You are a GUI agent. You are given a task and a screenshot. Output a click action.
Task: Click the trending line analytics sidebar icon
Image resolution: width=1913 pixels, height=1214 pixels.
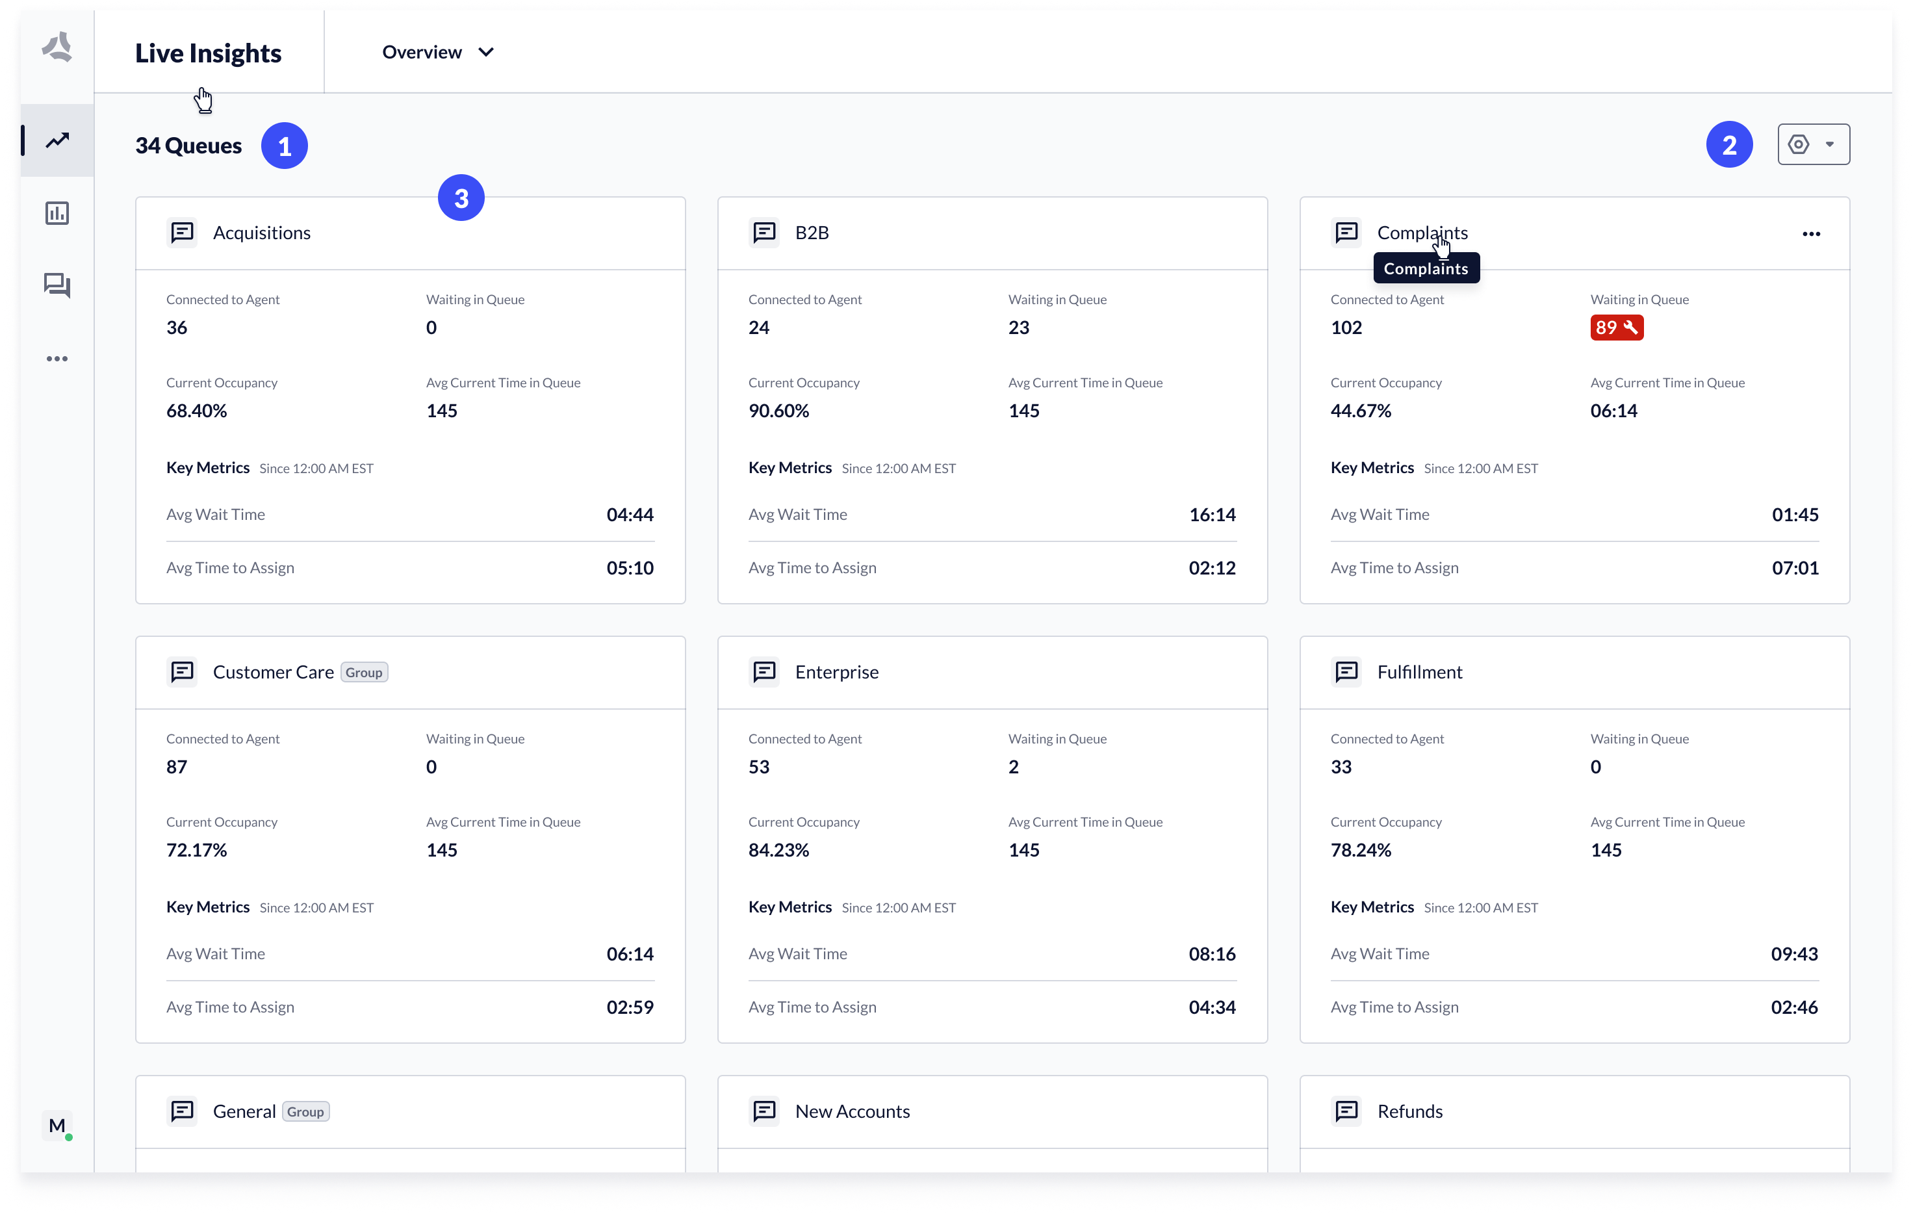click(x=57, y=140)
